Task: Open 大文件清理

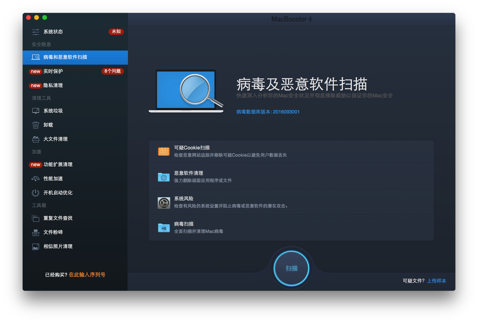Action: click(75, 139)
